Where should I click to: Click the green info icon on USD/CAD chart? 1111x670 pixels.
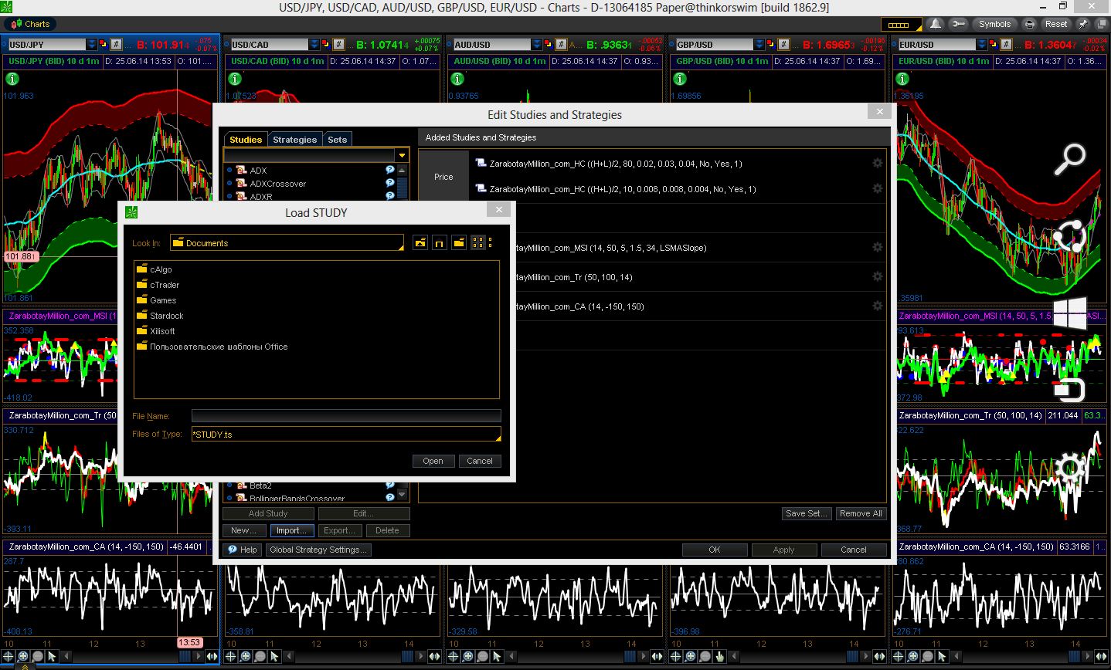click(x=235, y=79)
